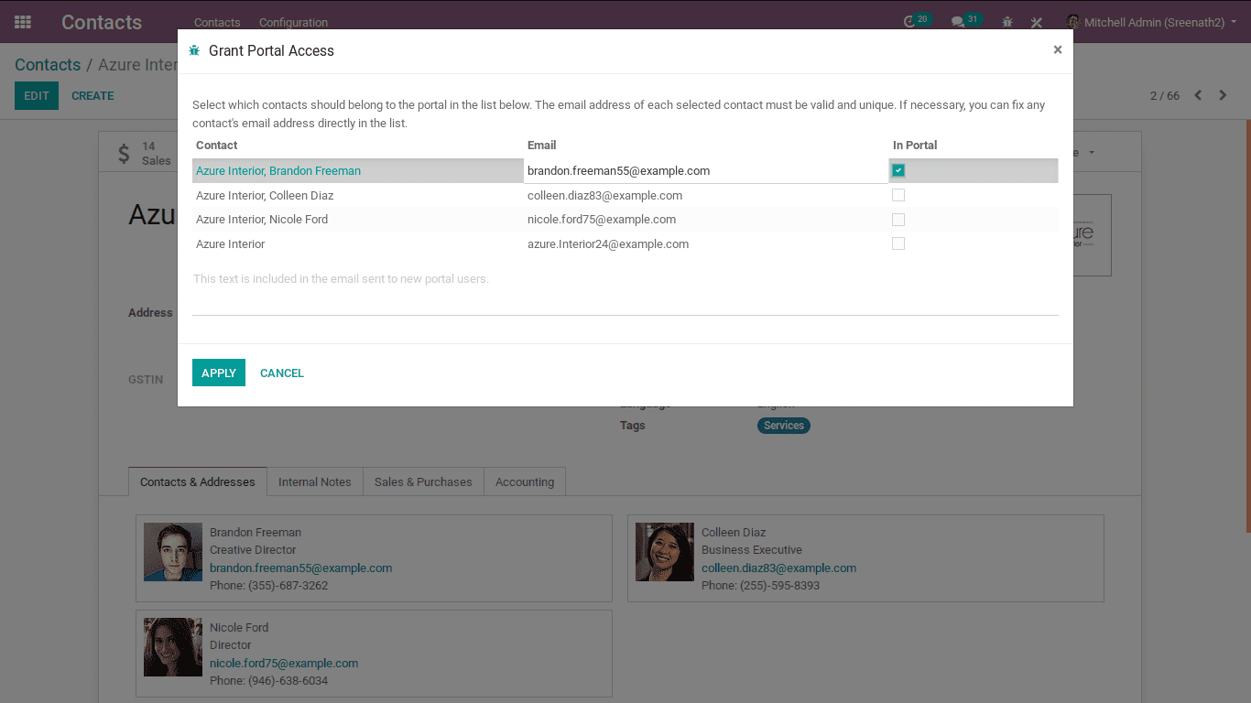The image size is (1251, 703).
Task: Edit Brandon Freeman email input field
Action: click(706, 171)
